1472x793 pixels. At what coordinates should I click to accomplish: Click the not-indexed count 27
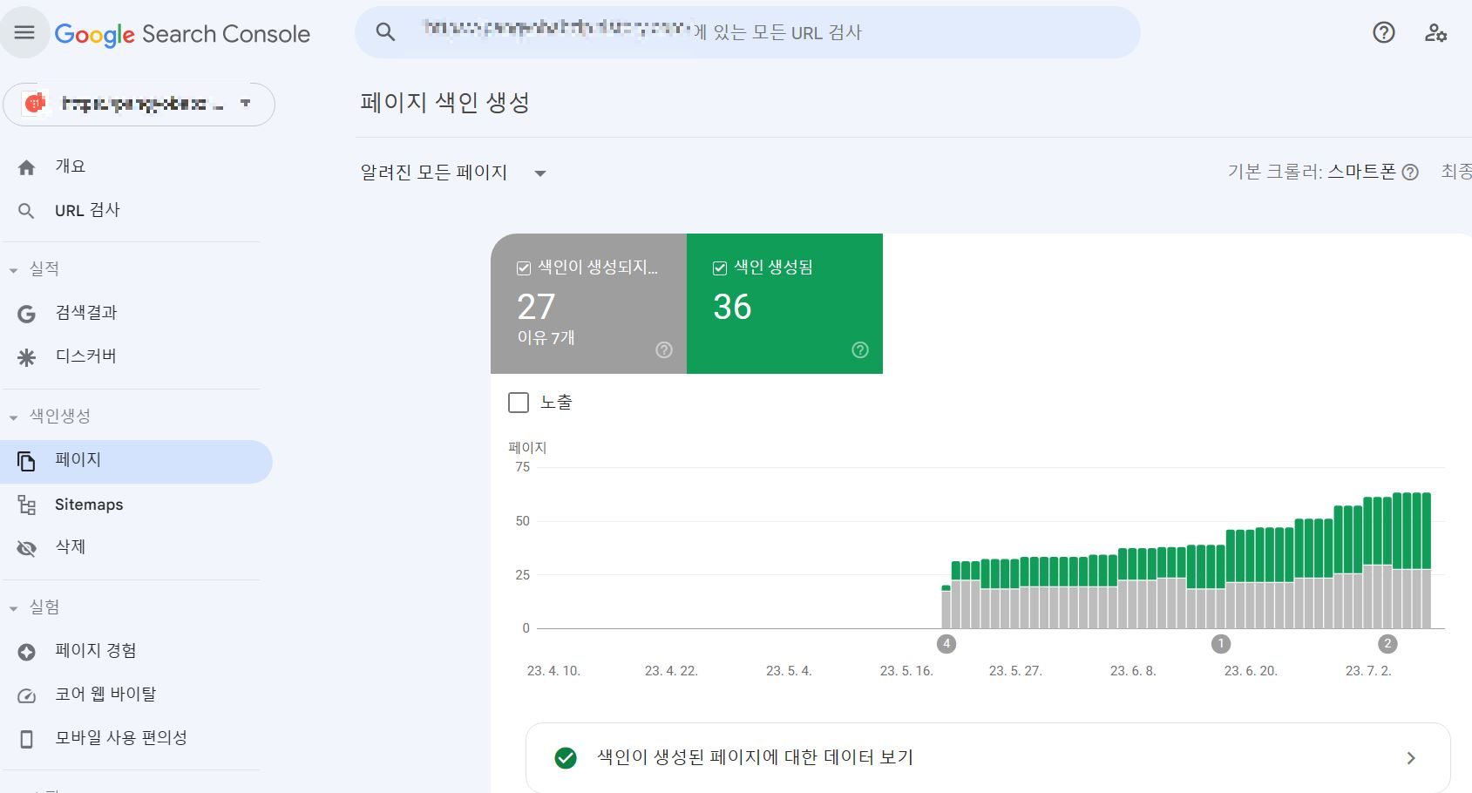536,307
